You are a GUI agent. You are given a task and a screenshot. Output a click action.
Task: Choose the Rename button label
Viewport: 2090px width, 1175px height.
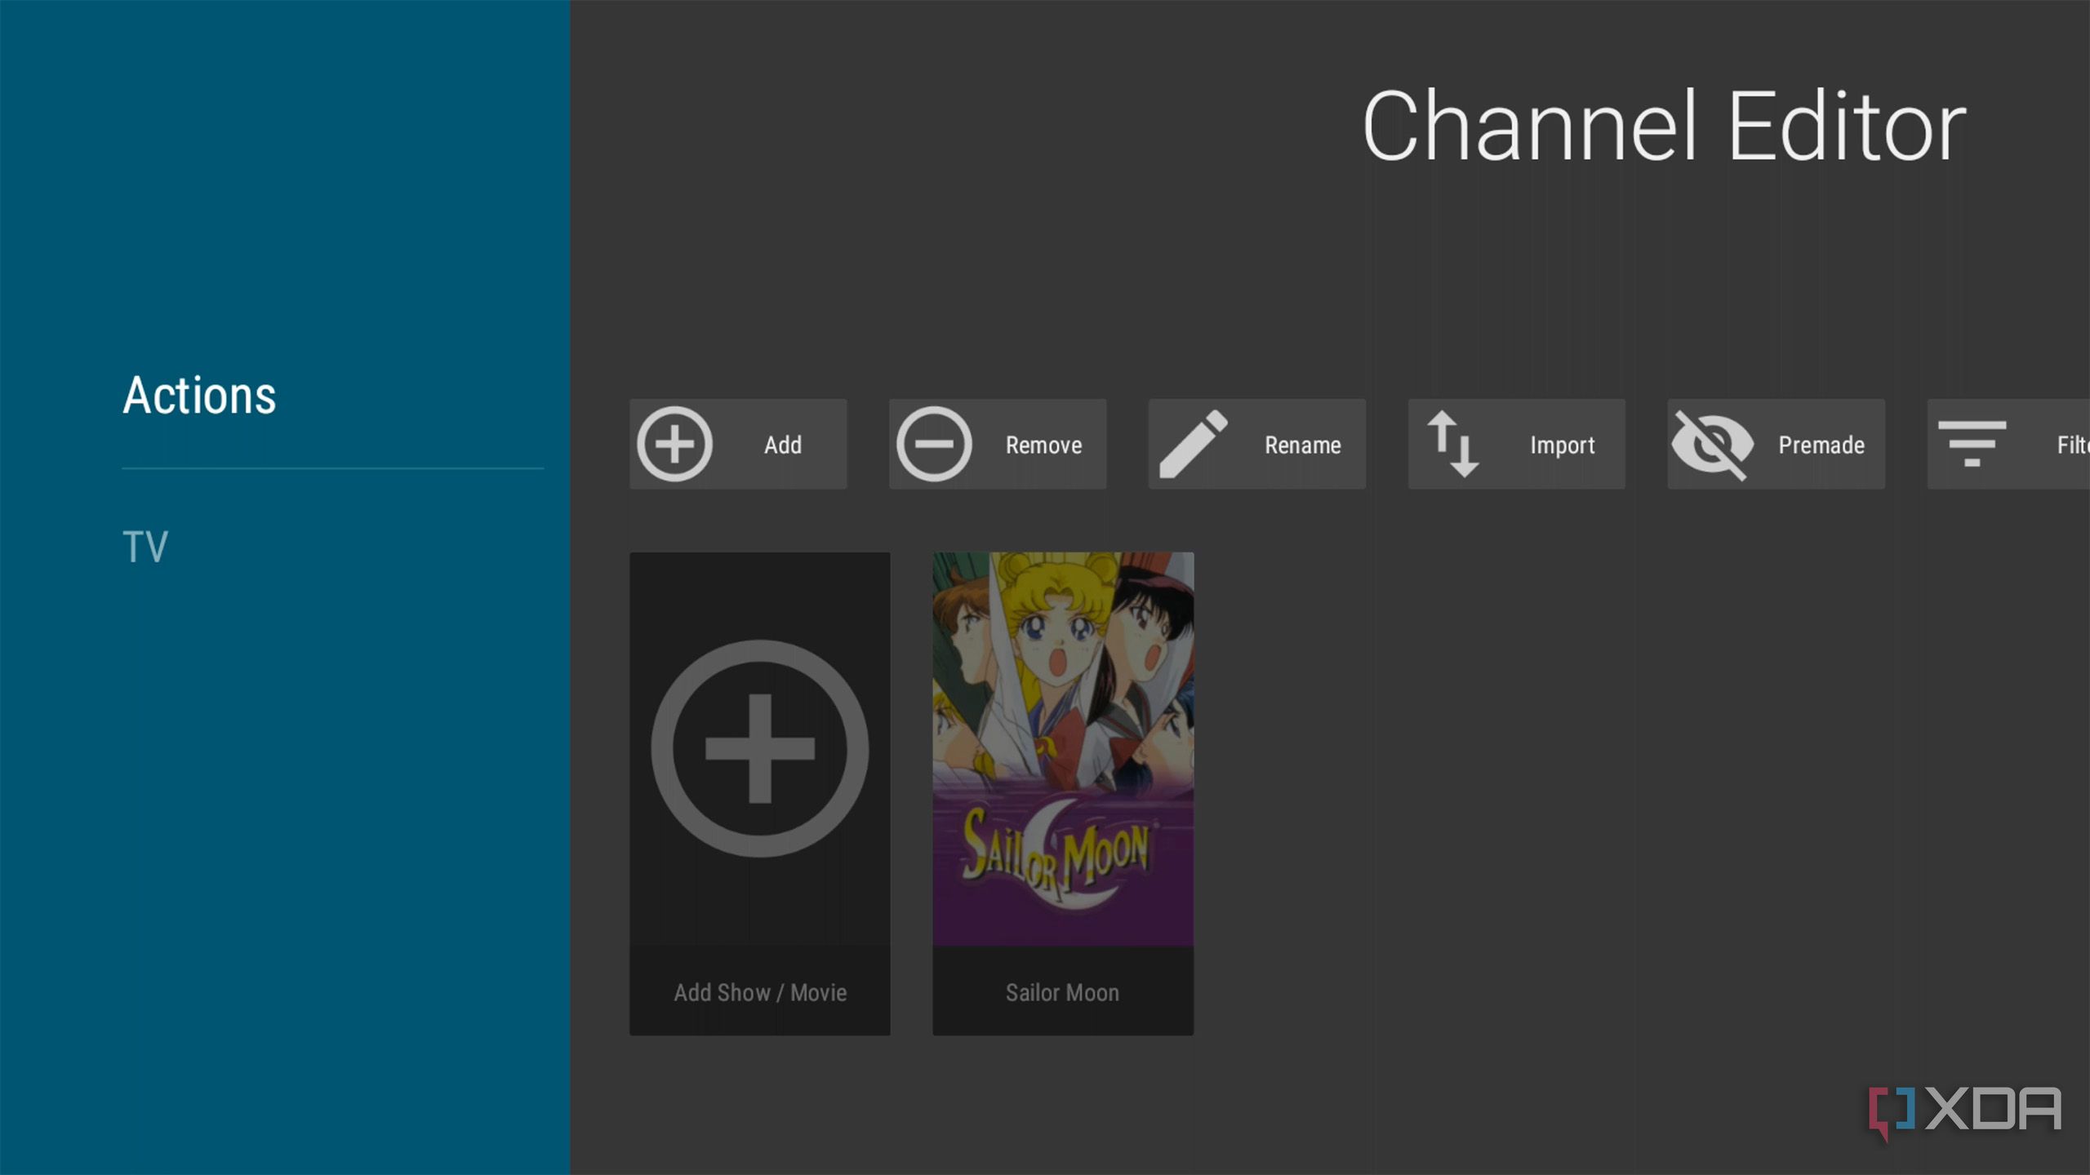[x=1303, y=445]
